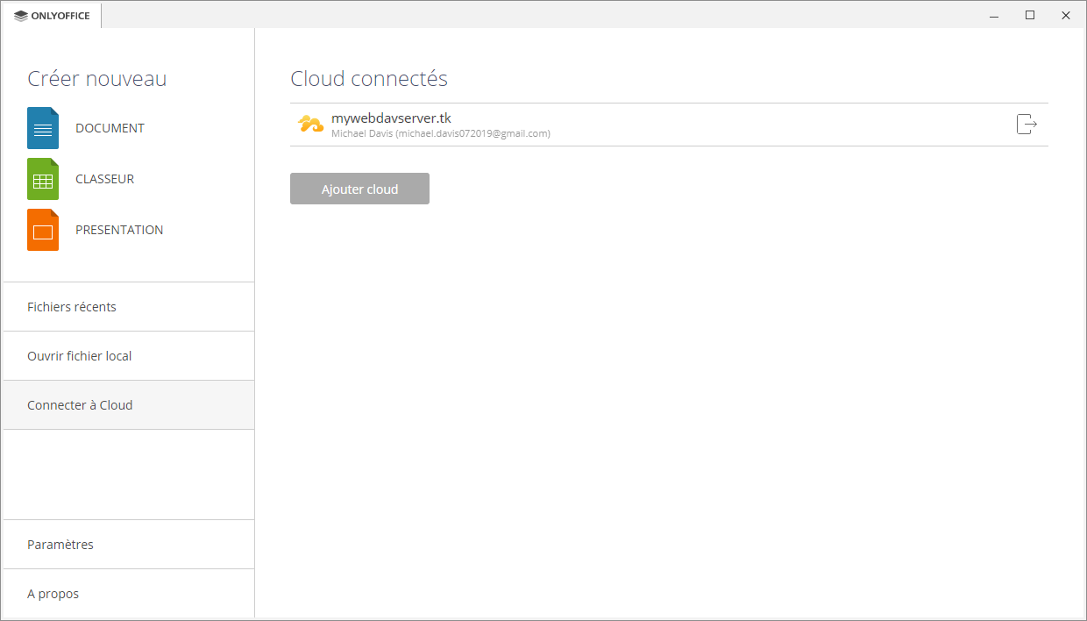Viewport: 1087px width, 621px height.
Task: Select Ouvrir fichier local
Action: click(x=80, y=356)
